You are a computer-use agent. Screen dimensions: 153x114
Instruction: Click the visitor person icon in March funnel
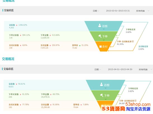pos(100,25)
